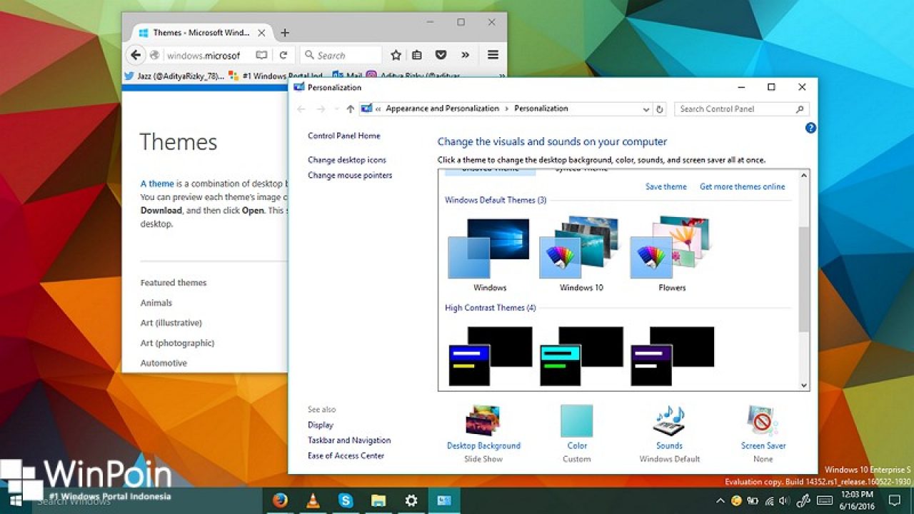Open Screen Saver settings

(x=763, y=433)
